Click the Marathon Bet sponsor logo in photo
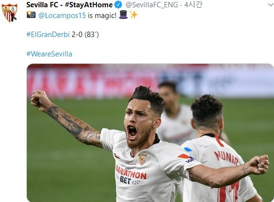Image resolution: width=274 pixels, height=202 pixels. point(131,175)
